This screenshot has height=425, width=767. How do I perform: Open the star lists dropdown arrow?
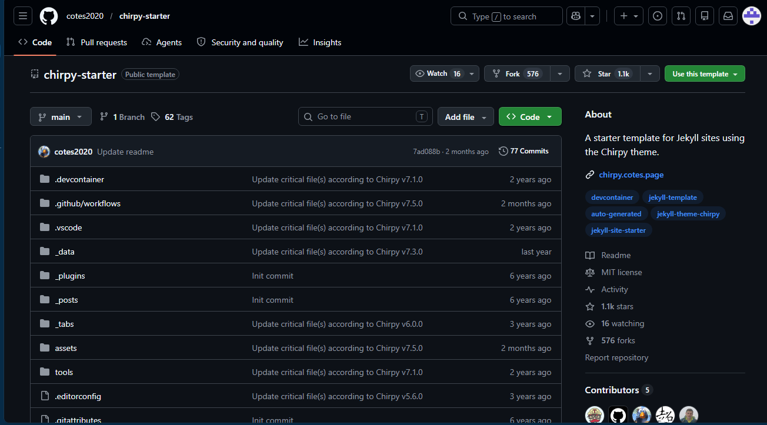click(649, 73)
